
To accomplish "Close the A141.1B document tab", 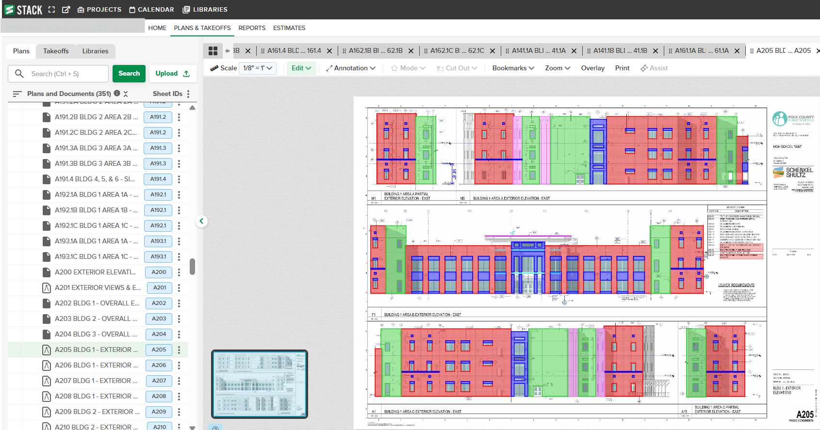I will coord(656,51).
